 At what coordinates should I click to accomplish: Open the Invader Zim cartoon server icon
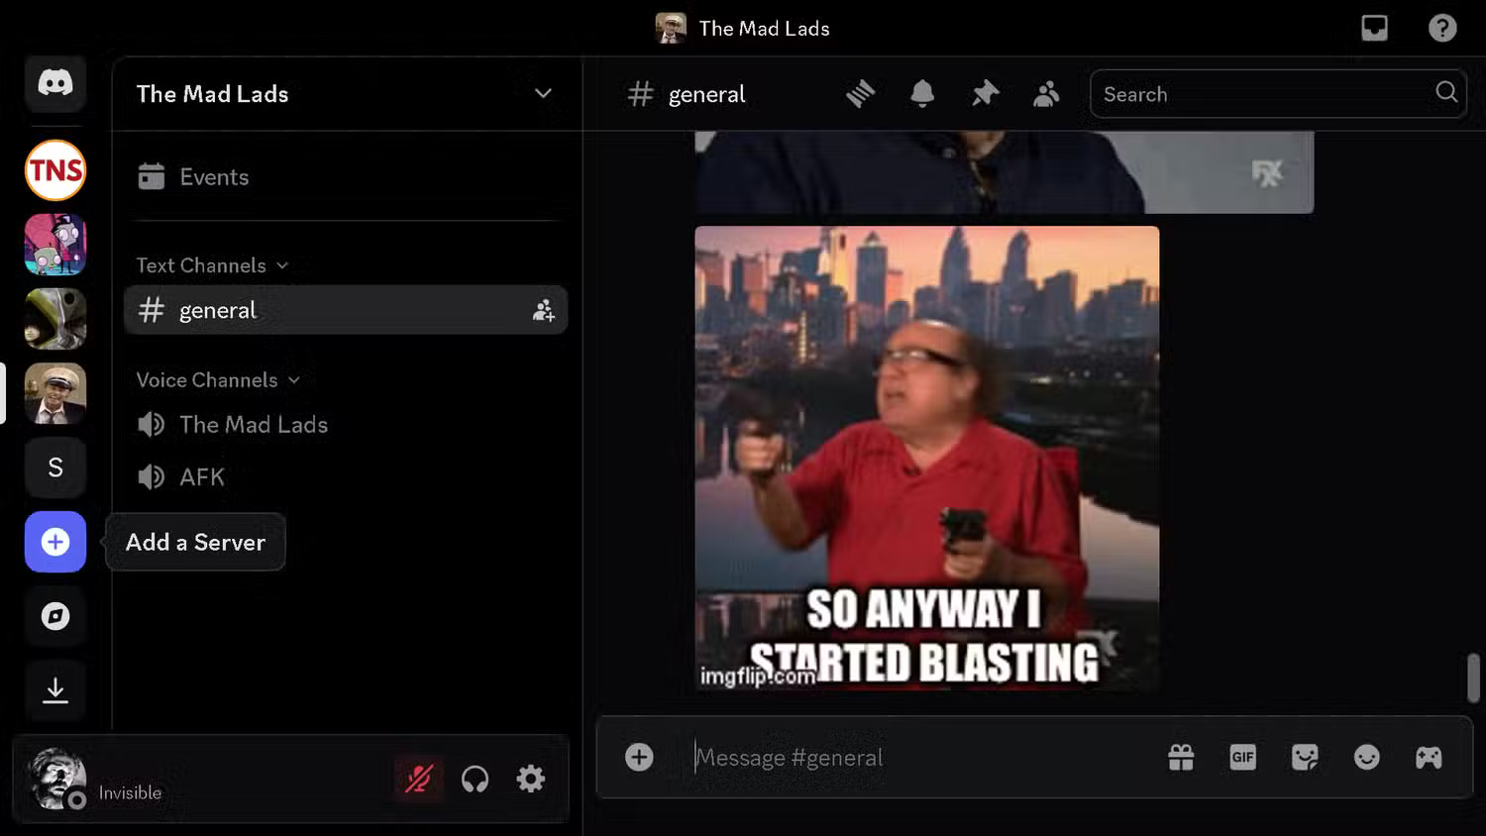pyautogui.click(x=55, y=245)
